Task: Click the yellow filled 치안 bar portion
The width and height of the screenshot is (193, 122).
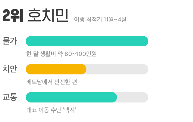Action: 56,69
